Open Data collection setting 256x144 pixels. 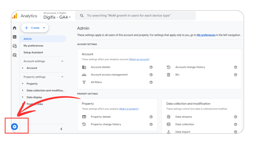click(x=185, y=124)
